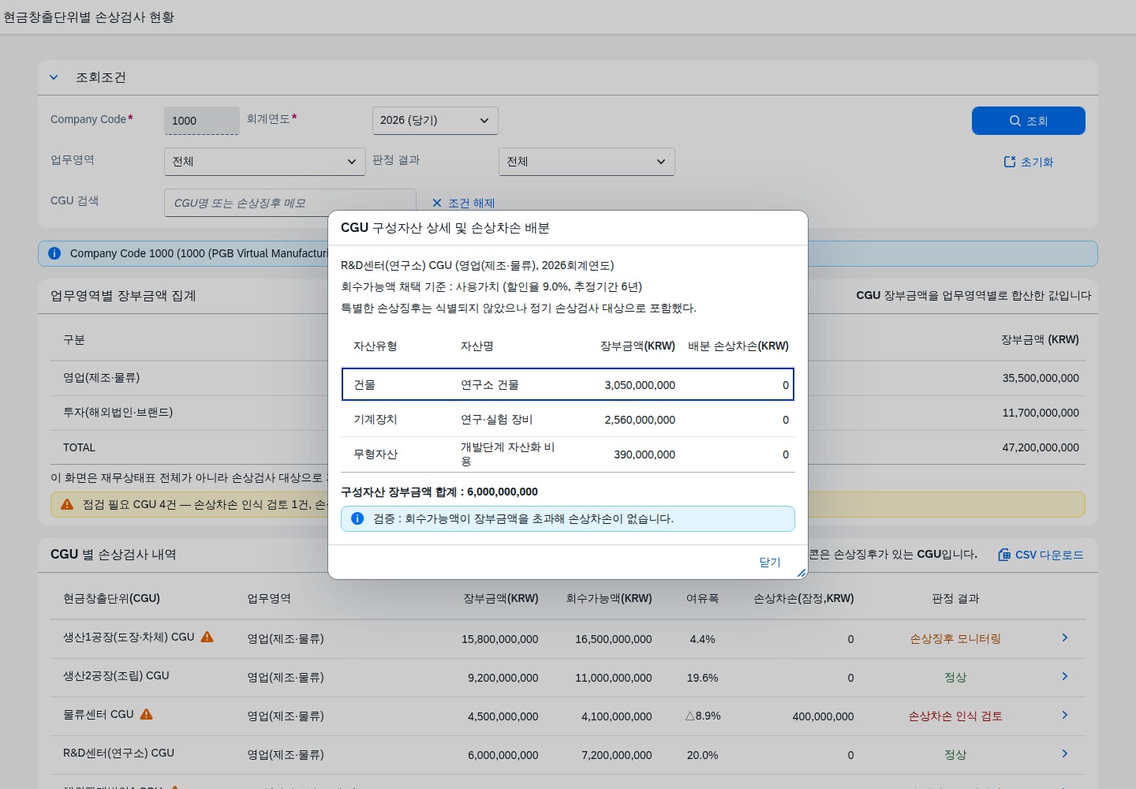Click the reset icon beside 초기화

click(1009, 162)
